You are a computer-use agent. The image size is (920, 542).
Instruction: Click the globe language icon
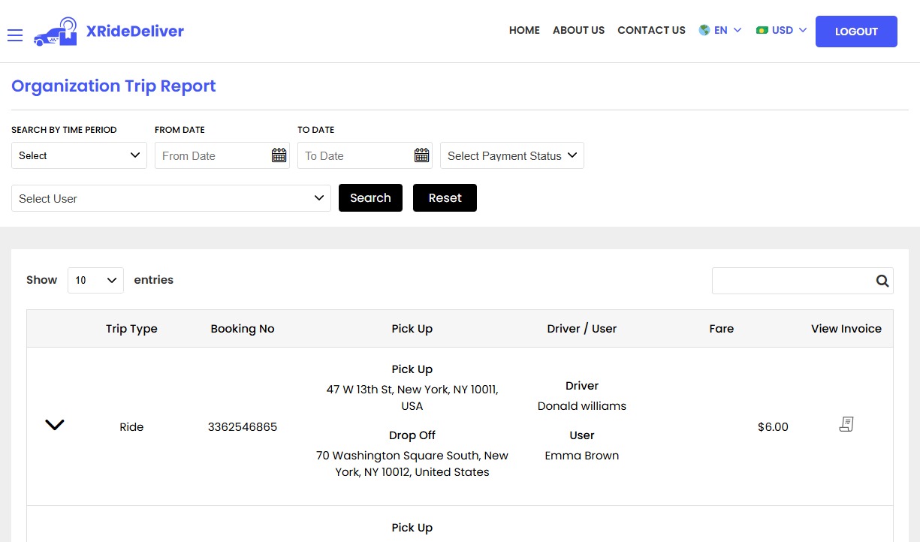(704, 31)
